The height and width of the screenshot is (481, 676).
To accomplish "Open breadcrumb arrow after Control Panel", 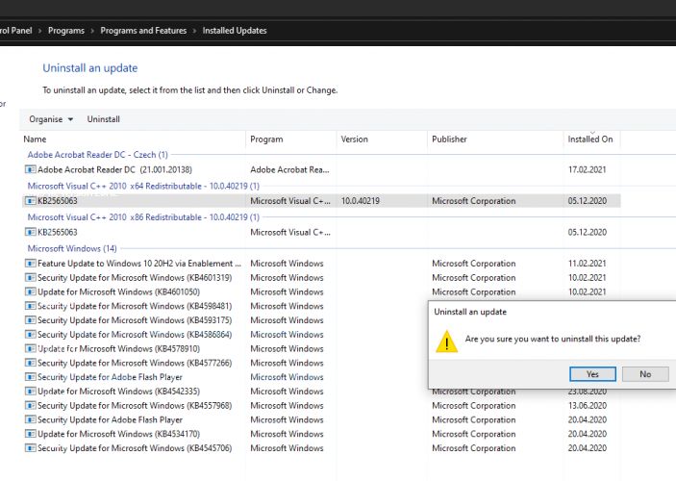I will pyautogui.click(x=40, y=31).
